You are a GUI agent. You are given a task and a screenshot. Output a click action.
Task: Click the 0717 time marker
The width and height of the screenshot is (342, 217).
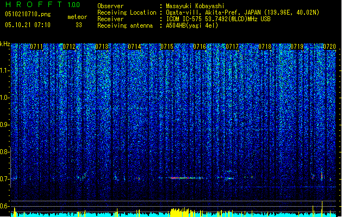point(232,47)
